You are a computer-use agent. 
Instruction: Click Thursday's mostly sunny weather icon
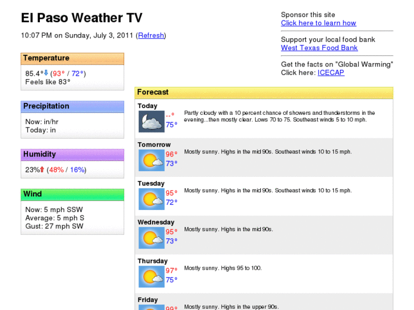point(151,277)
